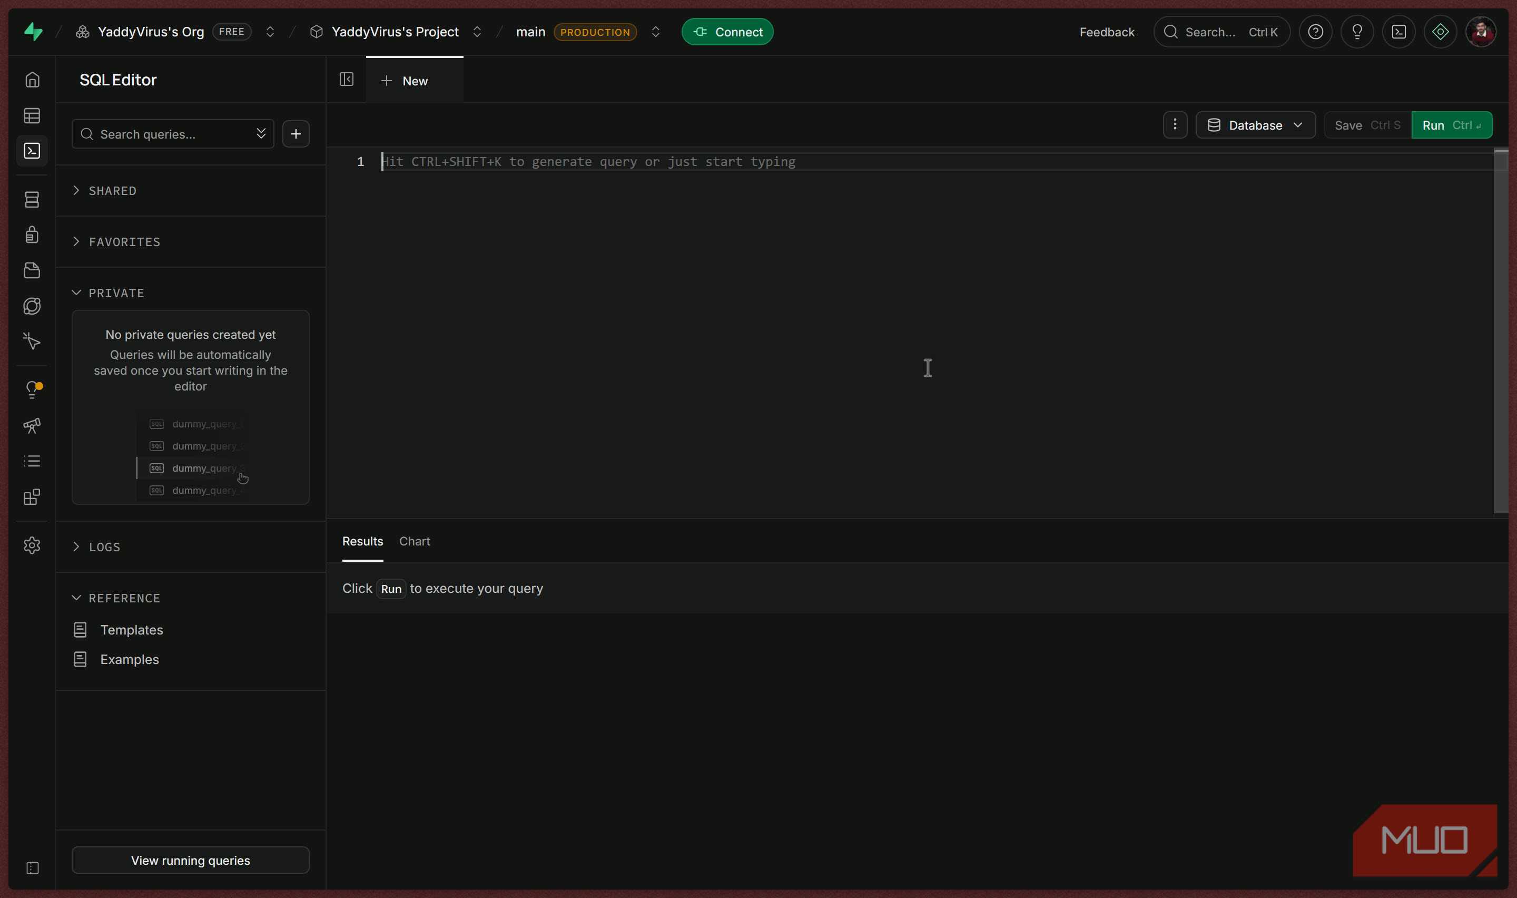Image resolution: width=1517 pixels, height=898 pixels.
Task: Click the green Connect button
Action: pos(727,32)
